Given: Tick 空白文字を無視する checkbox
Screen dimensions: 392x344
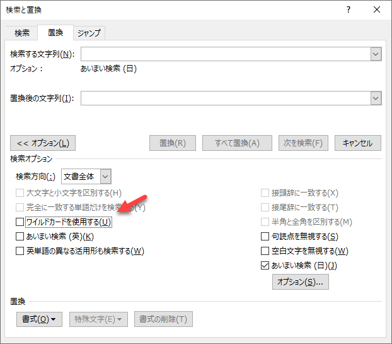Looking at the screenshot, I should click(265, 251).
